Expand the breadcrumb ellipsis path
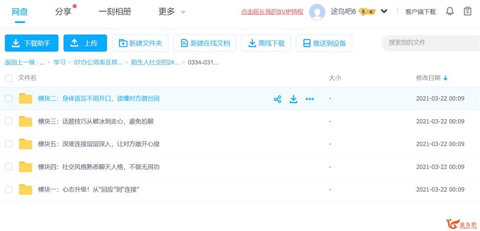 click(x=42, y=62)
